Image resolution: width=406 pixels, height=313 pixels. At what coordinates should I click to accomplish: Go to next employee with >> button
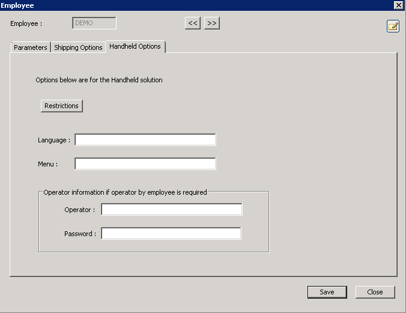pos(211,23)
